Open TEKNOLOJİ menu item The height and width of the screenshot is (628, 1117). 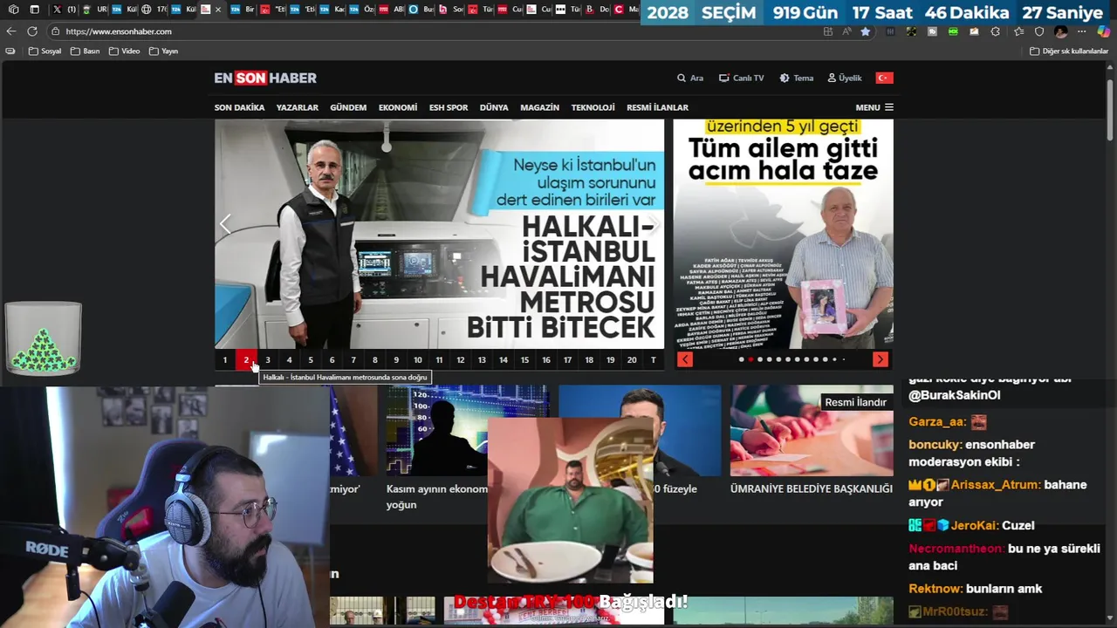[593, 107]
